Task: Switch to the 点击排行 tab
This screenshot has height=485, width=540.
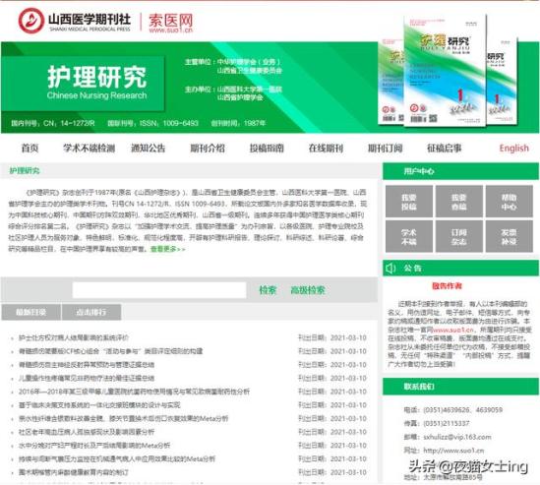Action: (91, 312)
